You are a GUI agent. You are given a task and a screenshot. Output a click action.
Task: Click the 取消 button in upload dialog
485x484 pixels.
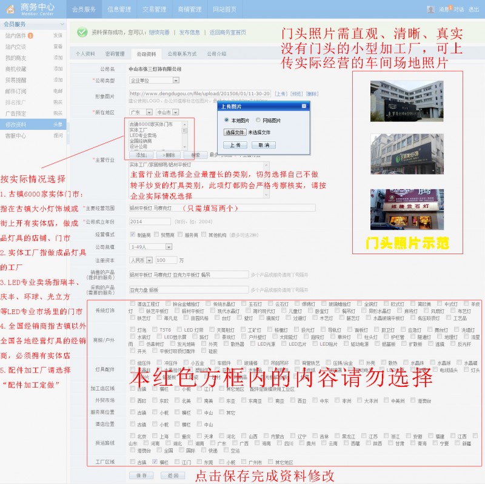point(263,145)
